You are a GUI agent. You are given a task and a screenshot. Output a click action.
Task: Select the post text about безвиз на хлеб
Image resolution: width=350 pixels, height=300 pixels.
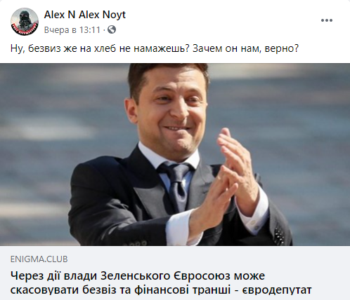pyautogui.click(x=155, y=48)
